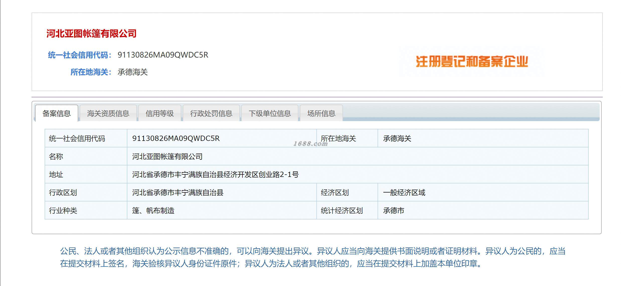Click the 承德市 statistics region cell
The height and width of the screenshot is (286, 621).
click(394, 210)
